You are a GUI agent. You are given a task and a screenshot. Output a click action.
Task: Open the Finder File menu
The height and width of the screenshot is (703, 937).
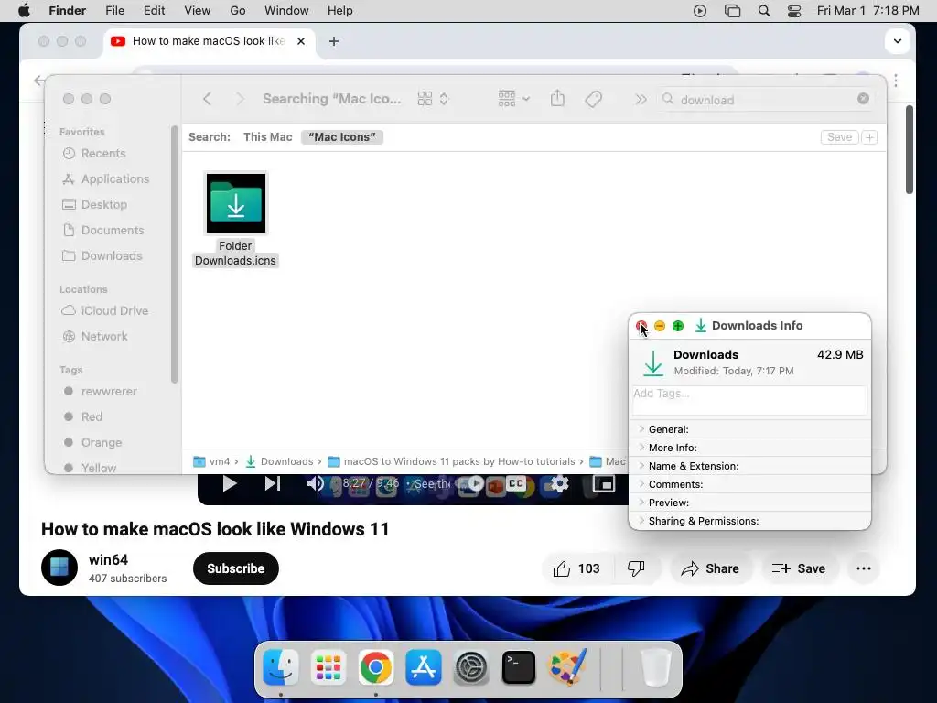114,11
